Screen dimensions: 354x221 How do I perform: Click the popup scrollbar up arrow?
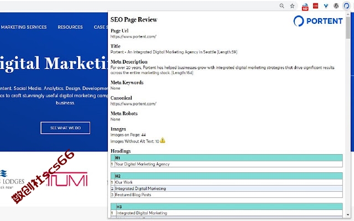point(348,14)
